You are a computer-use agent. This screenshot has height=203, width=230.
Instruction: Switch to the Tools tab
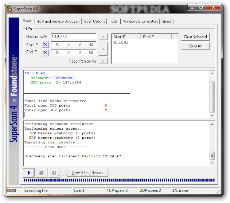click(x=113, y=22)
